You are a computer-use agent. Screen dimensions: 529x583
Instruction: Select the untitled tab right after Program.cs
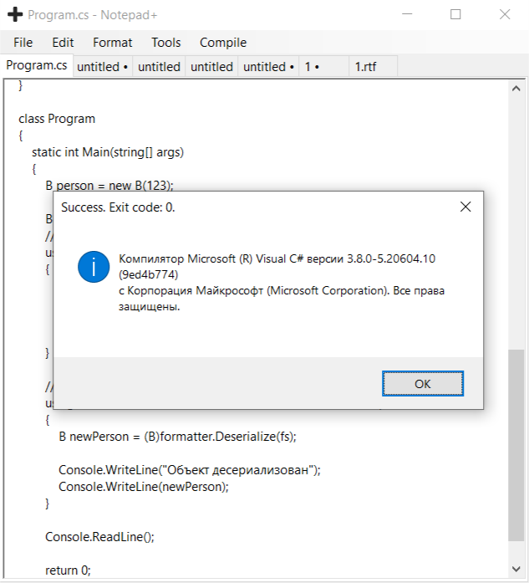pos(103,67)
